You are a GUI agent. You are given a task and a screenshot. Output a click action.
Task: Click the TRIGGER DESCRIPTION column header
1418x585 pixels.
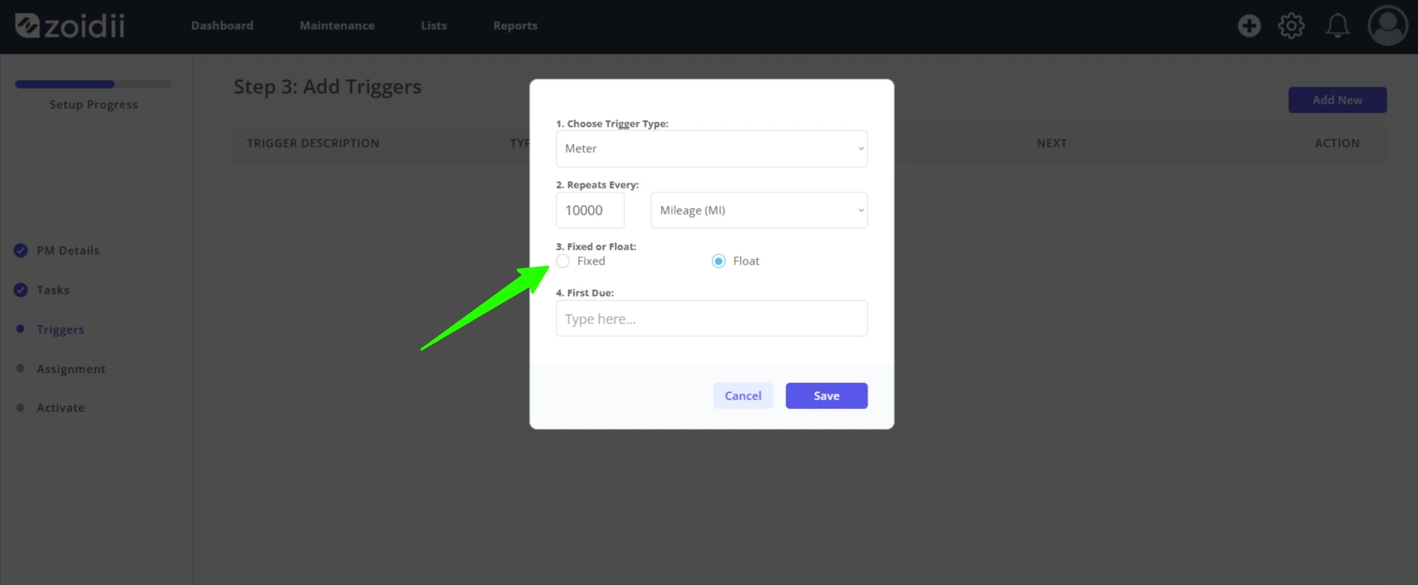coord(313,143)
